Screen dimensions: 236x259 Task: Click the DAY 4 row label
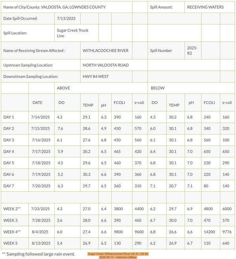(9, 152)
